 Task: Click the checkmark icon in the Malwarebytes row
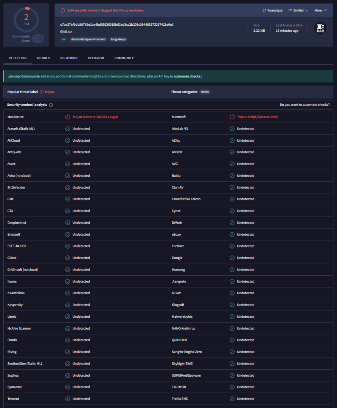tap(232, 317)
